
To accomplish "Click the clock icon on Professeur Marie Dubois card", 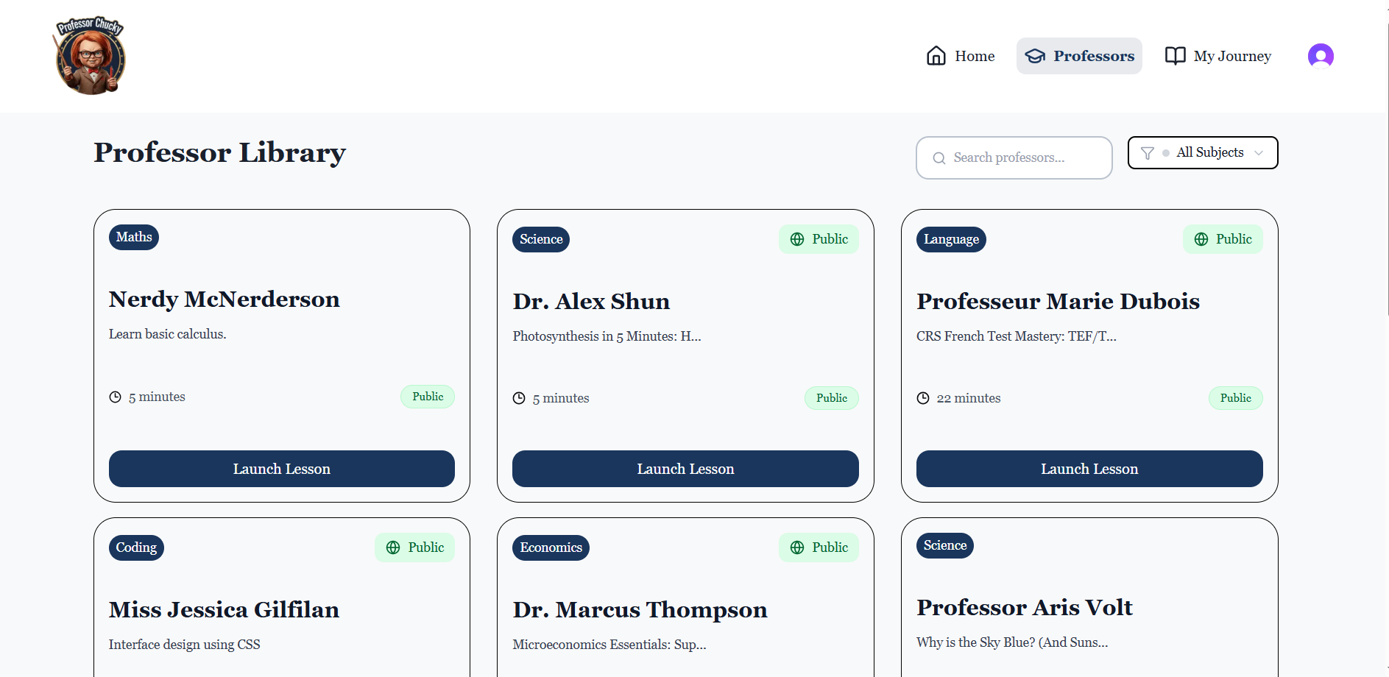I will [922, 398].
